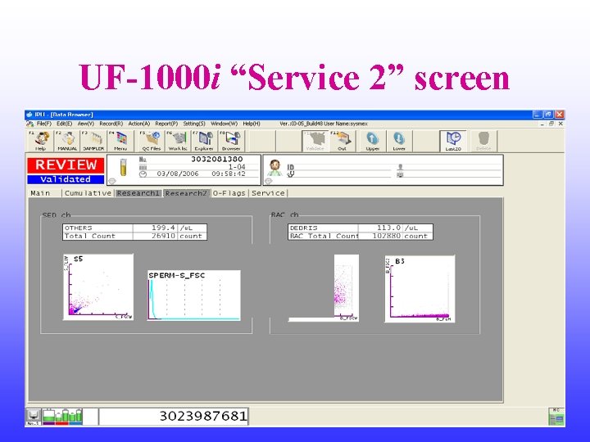Click the urine sample tube icon
Viewport: 590px width, 442px height.
point(124,168)
